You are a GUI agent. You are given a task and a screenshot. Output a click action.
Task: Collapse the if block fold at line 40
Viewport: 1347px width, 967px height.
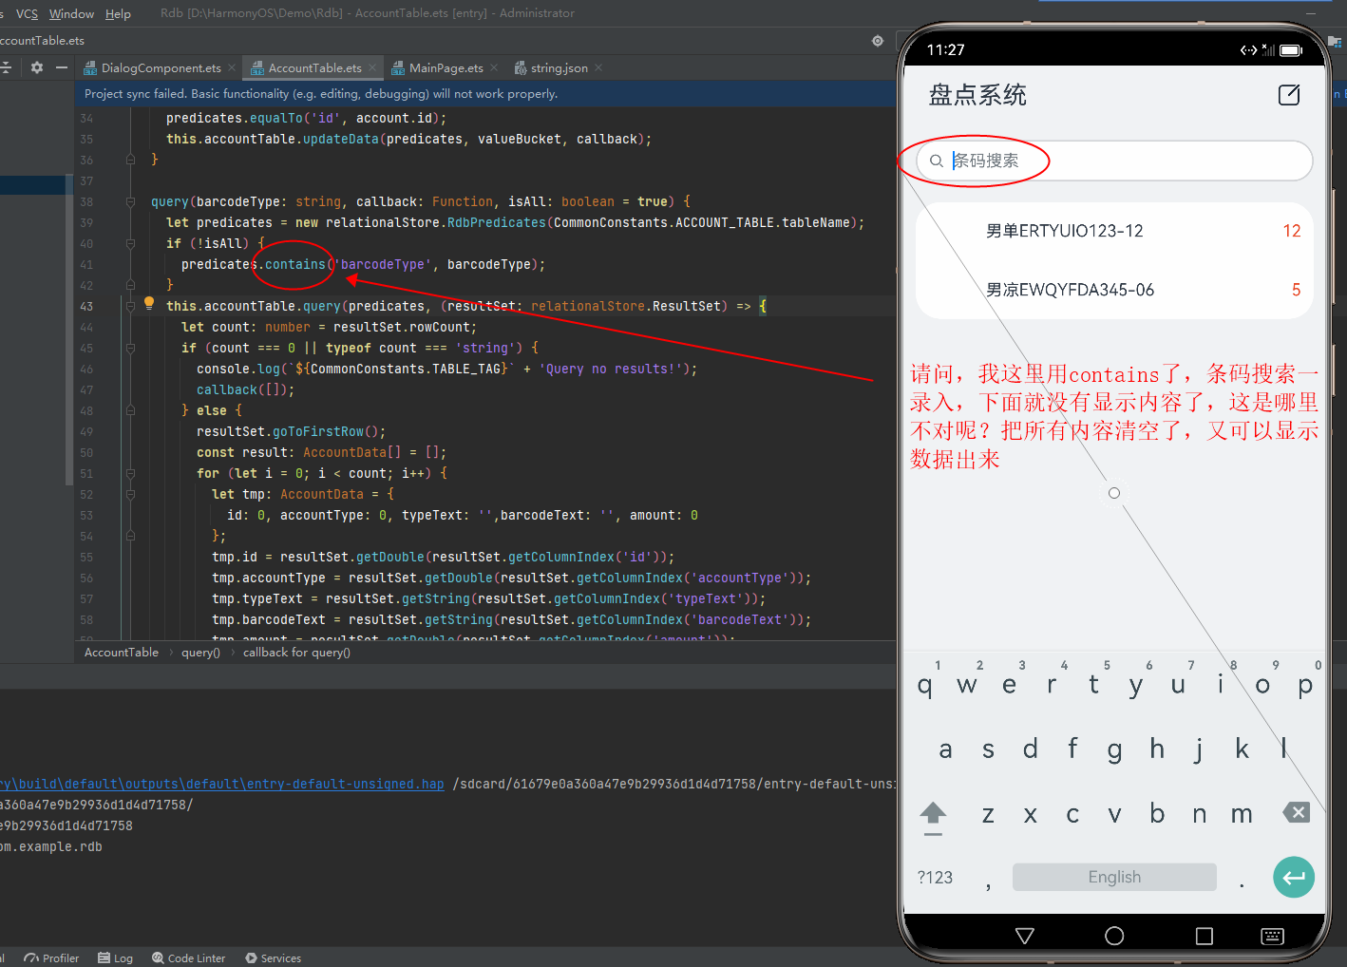[x=130, y=243]
